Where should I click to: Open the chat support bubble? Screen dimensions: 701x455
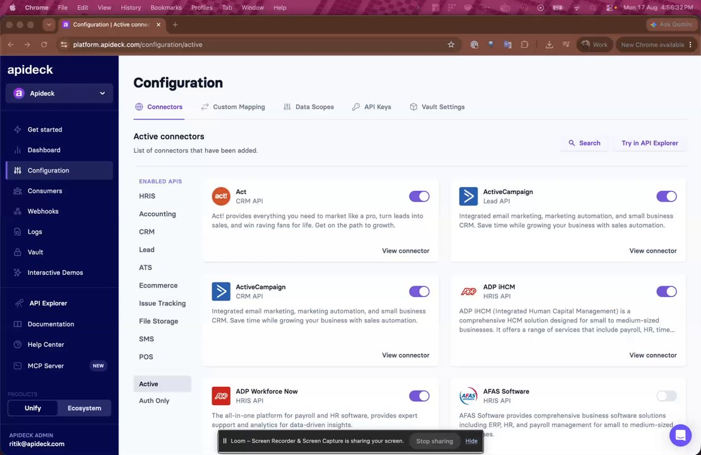tap(680, 435)
